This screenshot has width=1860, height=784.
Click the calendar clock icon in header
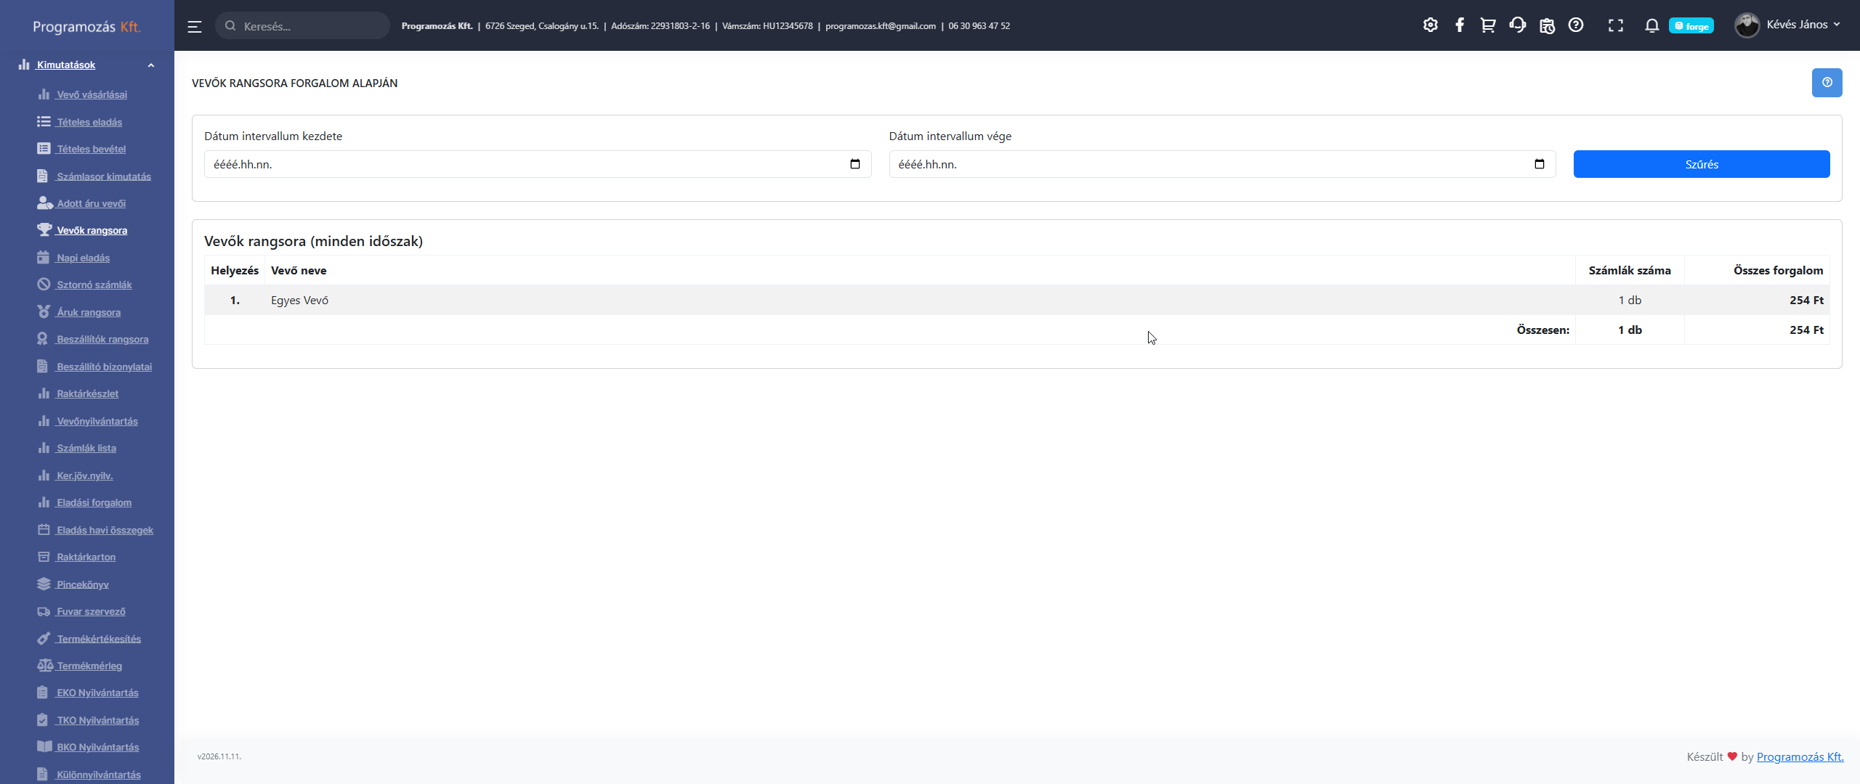click(1547, 25)
